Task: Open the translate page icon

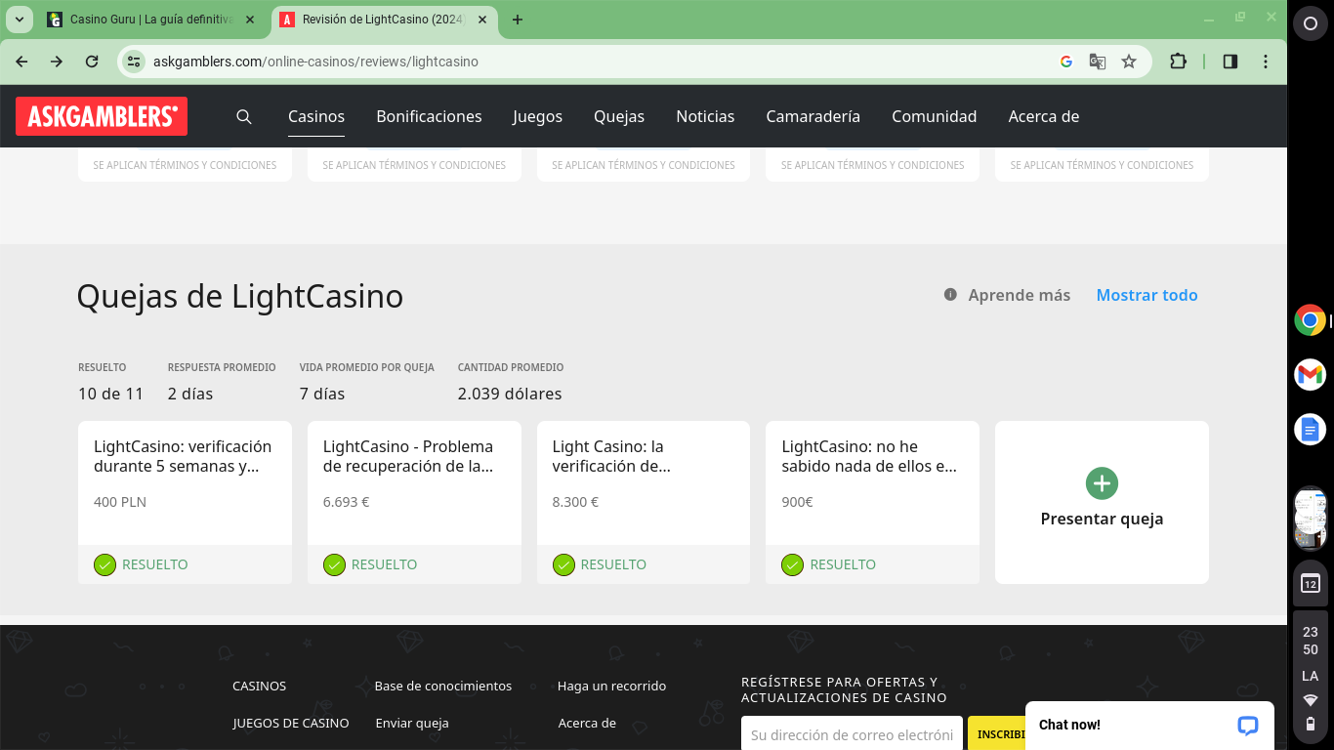Action: tap(1098, 62)
